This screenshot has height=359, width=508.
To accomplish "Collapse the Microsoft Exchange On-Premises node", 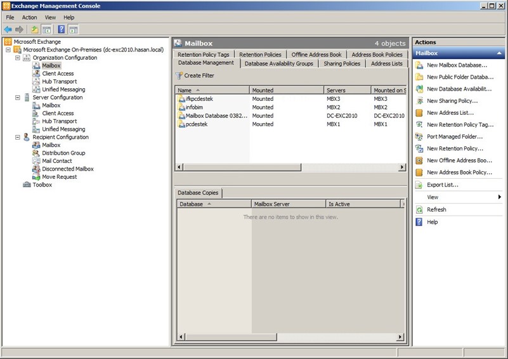I will (x=8, y=49).
